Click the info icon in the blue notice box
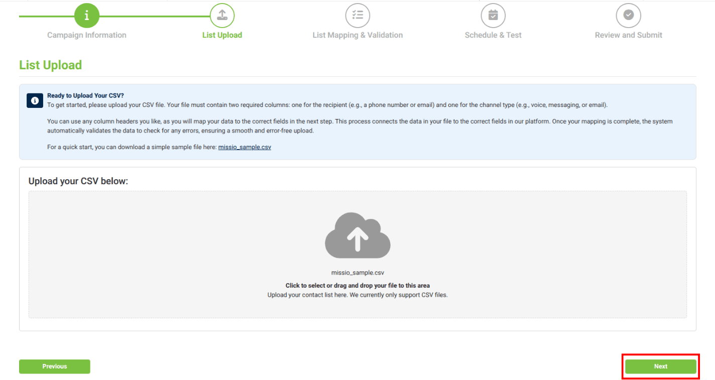 click(x=35, y=100)
